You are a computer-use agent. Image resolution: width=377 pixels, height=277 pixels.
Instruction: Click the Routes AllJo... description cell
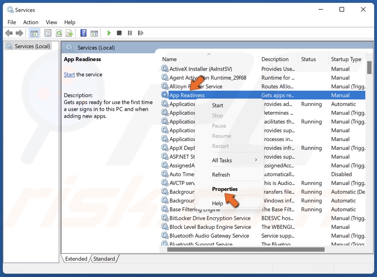pyautogui.click(x=277, y=86)
